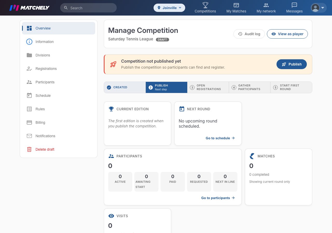Screen dimensions: 332x233
Task: Open Registrations in the sidebar
Action: click(59, 69)
